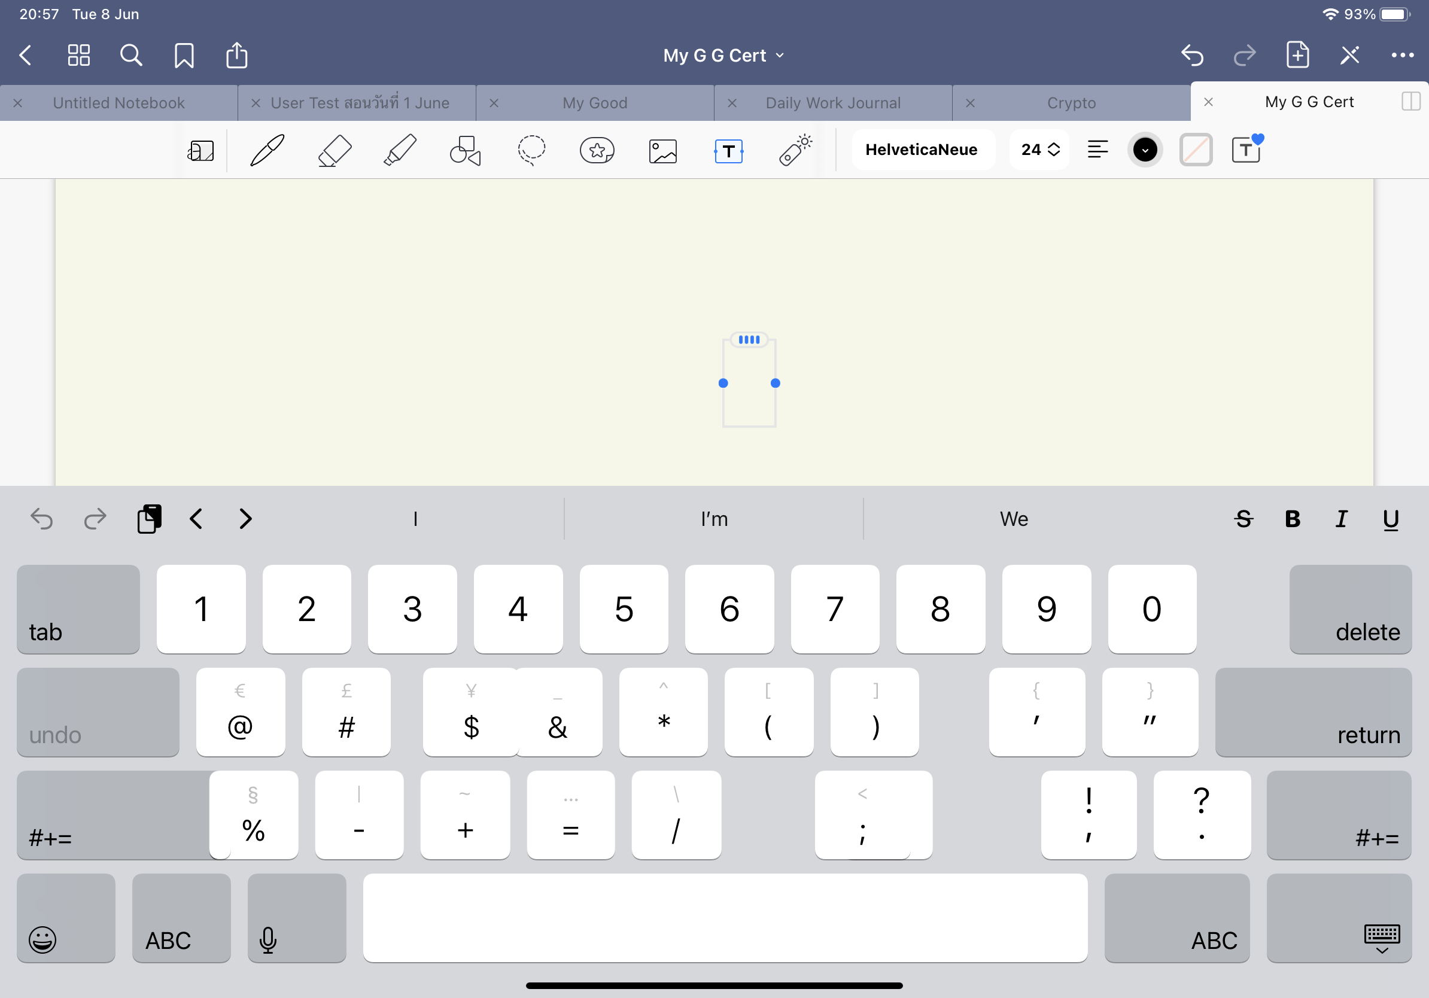Select the predictive suggestion I'm

coord(714,519)
